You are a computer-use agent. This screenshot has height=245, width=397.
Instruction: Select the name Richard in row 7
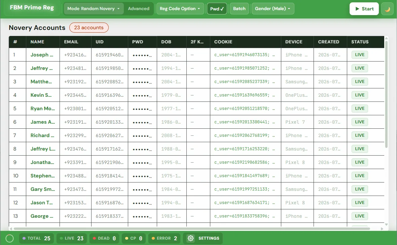(42, 135)
